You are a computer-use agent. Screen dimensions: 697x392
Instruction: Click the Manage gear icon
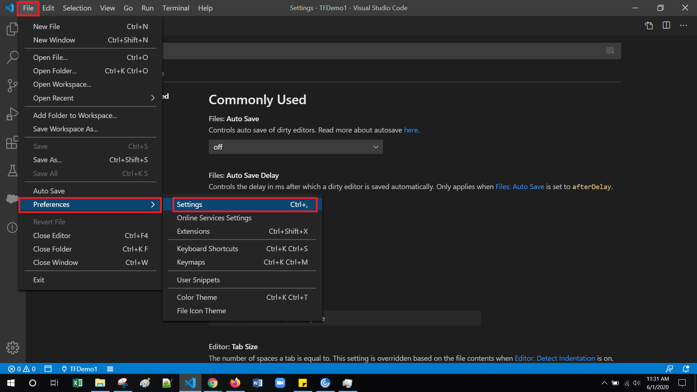pos(12,347)
